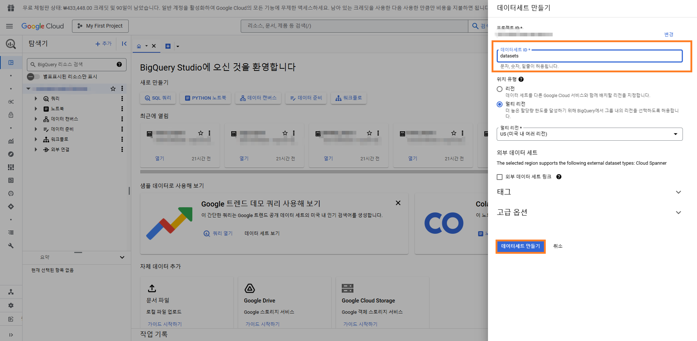Click the 데이터세트 만들기 button

click(520, 246)
